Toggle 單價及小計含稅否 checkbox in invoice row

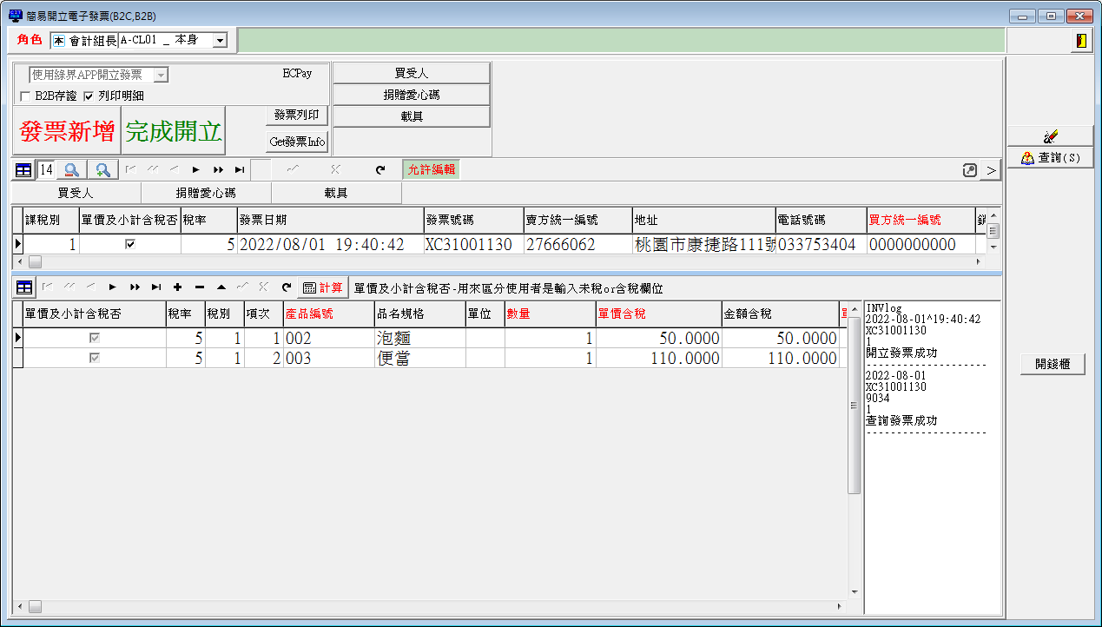(x=130, y=245)
